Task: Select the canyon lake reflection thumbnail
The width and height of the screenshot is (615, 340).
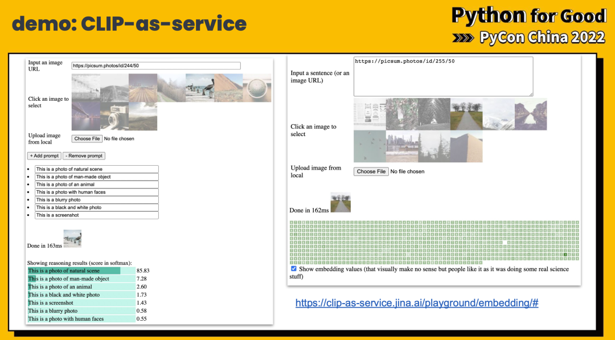Action: [x=531, y=114]
